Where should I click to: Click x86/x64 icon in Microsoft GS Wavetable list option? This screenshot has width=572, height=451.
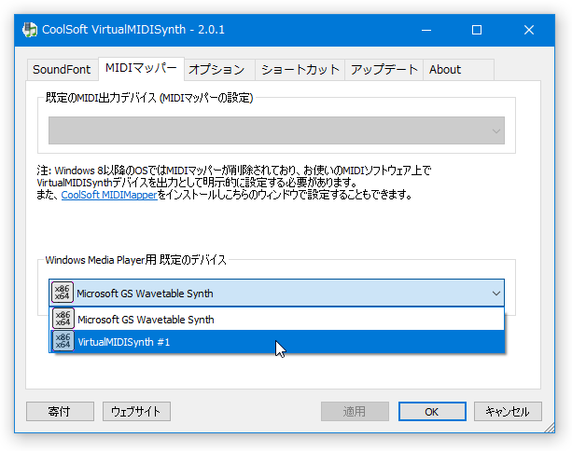[63, 319]
